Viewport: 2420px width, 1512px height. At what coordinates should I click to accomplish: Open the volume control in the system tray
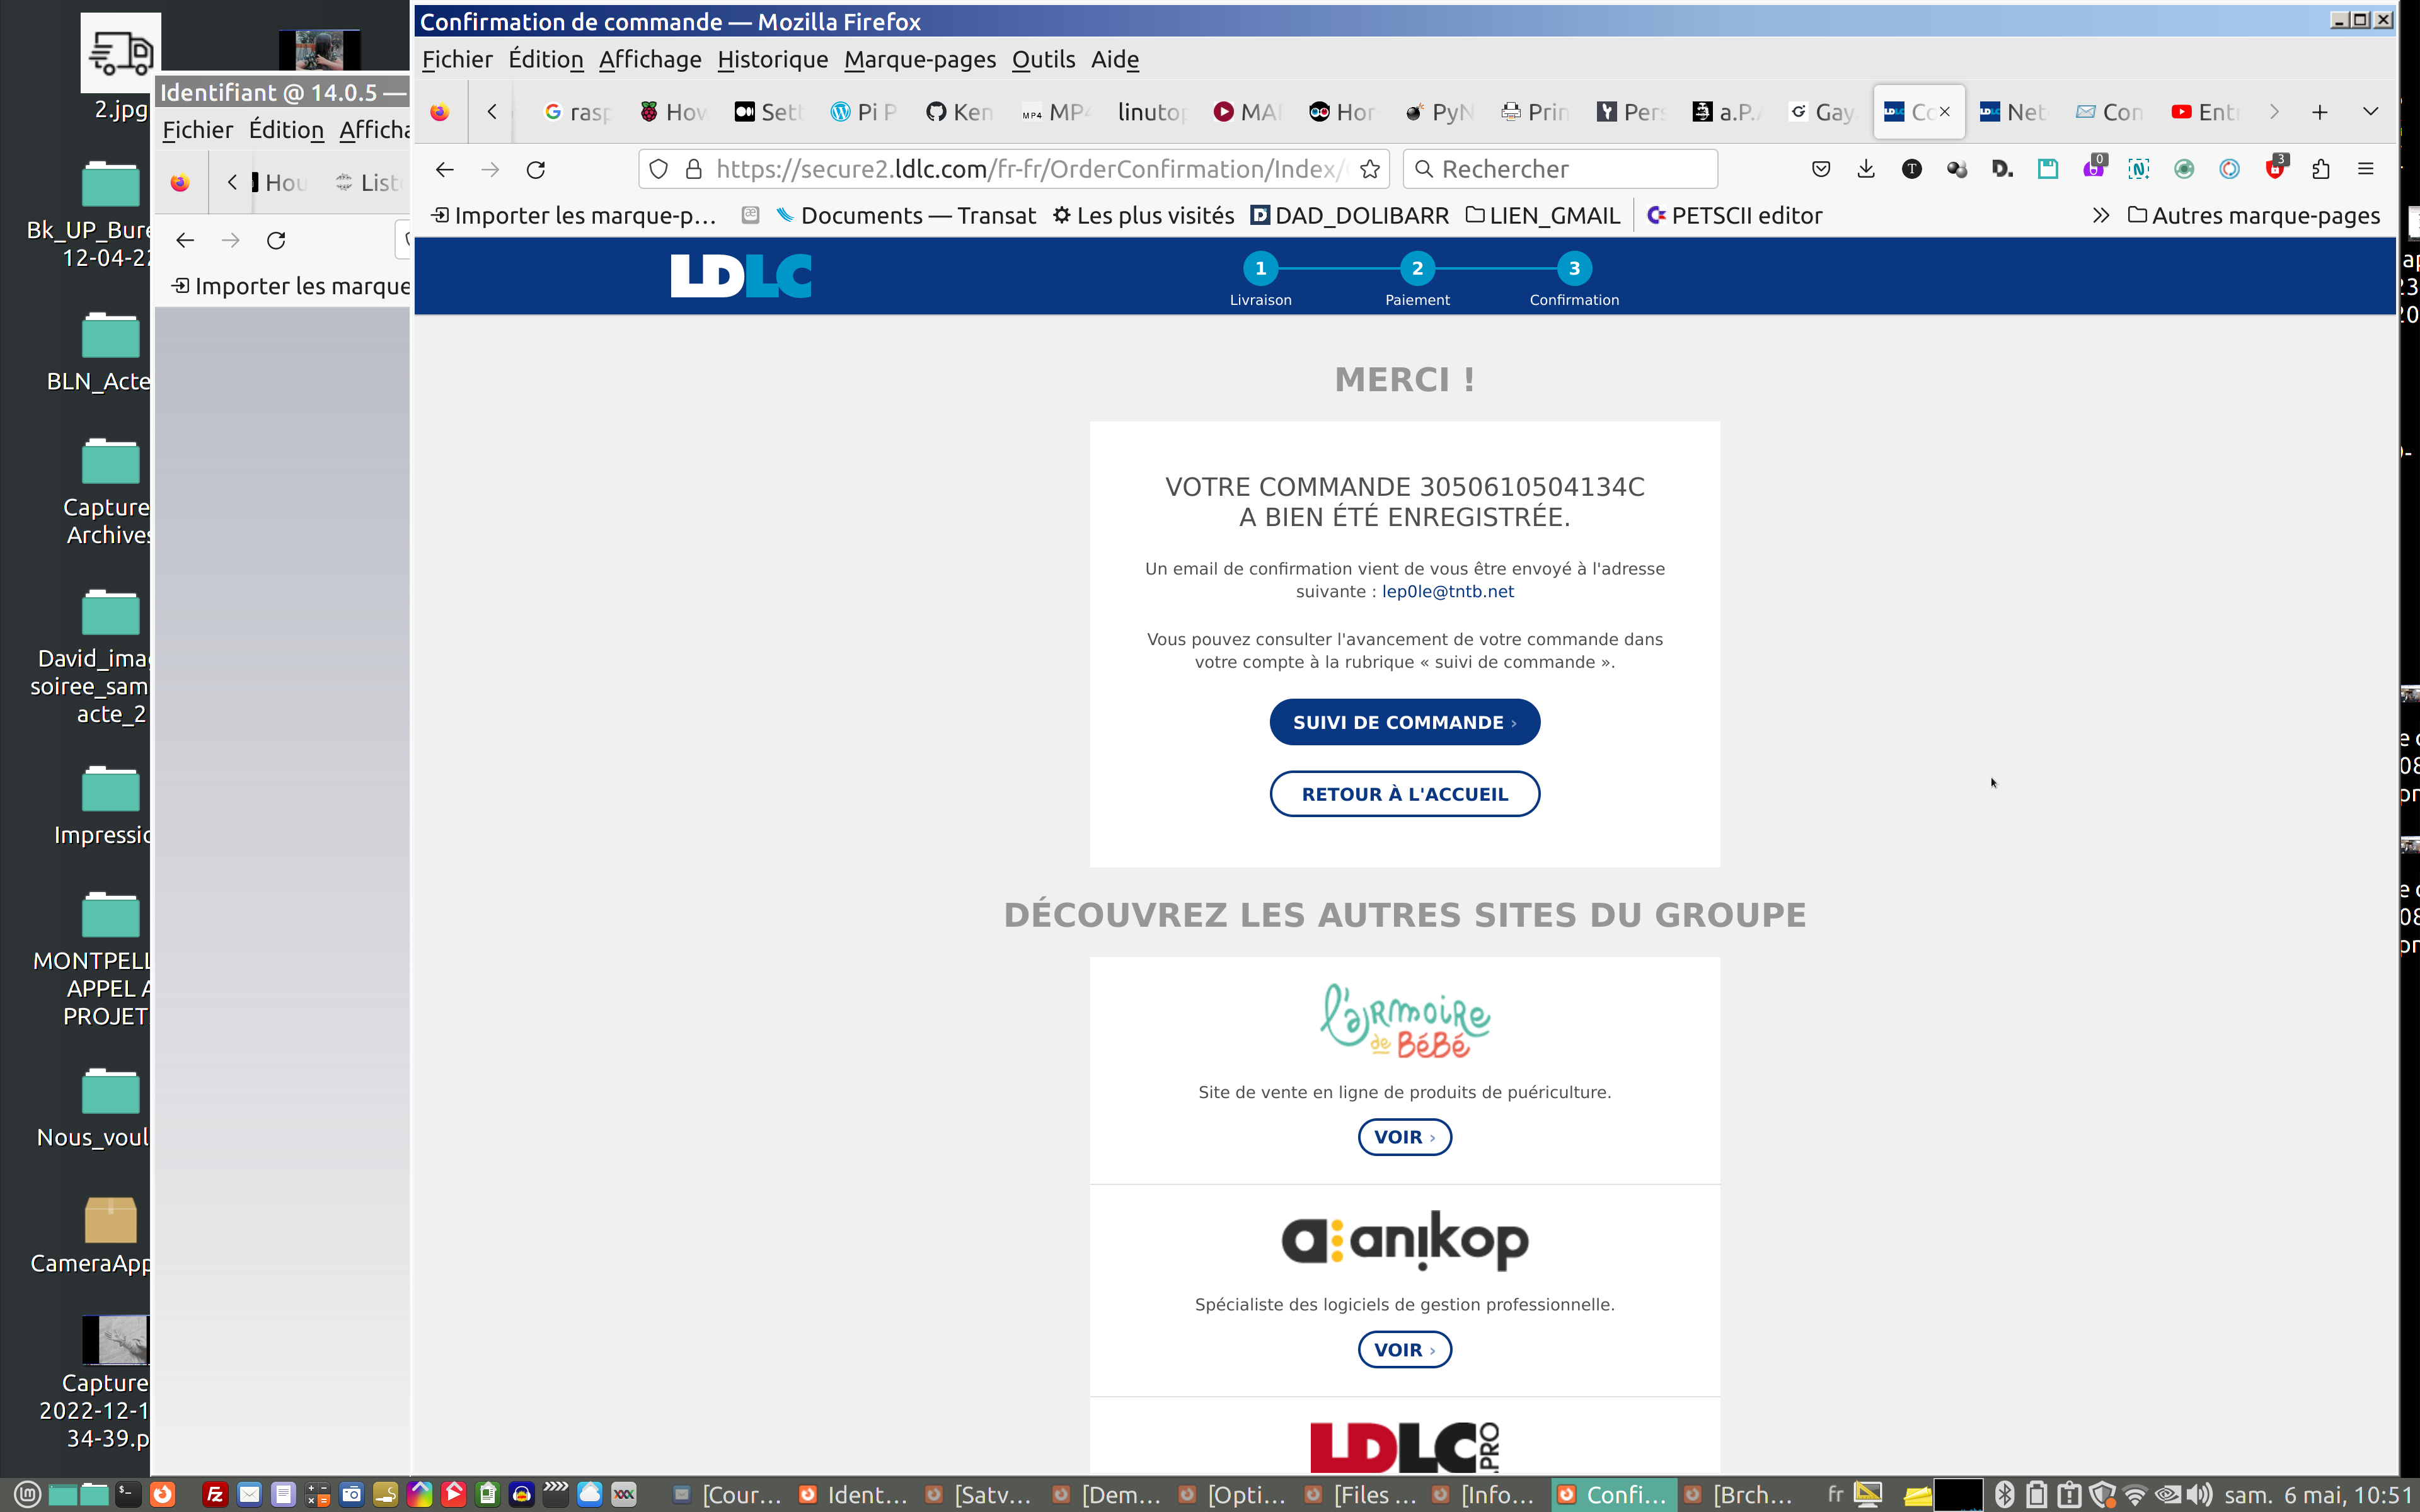(x=2200, y=1494)
